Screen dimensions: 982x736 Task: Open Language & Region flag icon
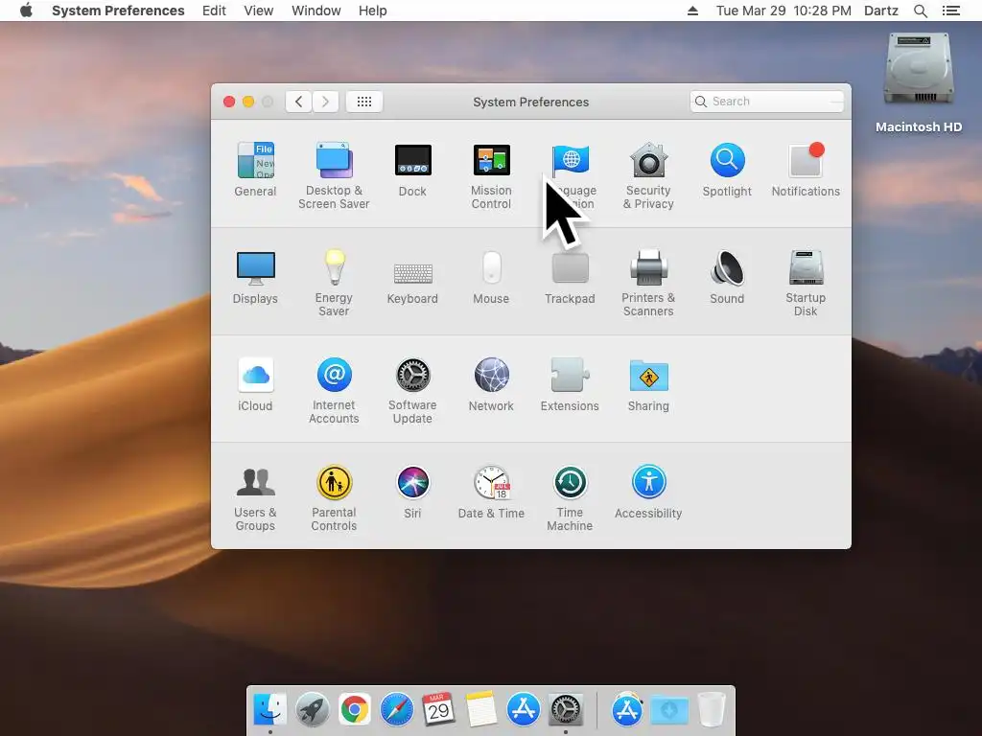click(571, 161)
